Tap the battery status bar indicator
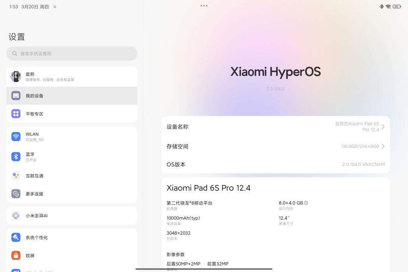408x272 pixels. [397, 6]
